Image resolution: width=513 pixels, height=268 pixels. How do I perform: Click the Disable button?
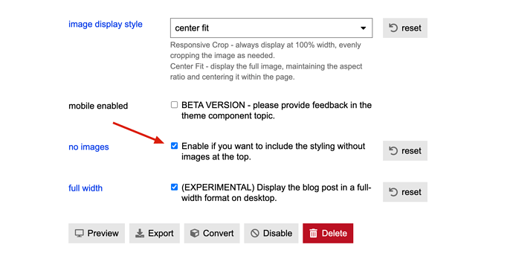click(271, 233)
